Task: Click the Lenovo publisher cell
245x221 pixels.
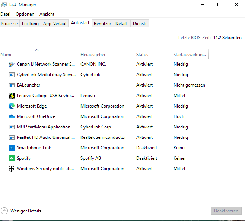Action: pyautogui.click(x=87, y=96)
